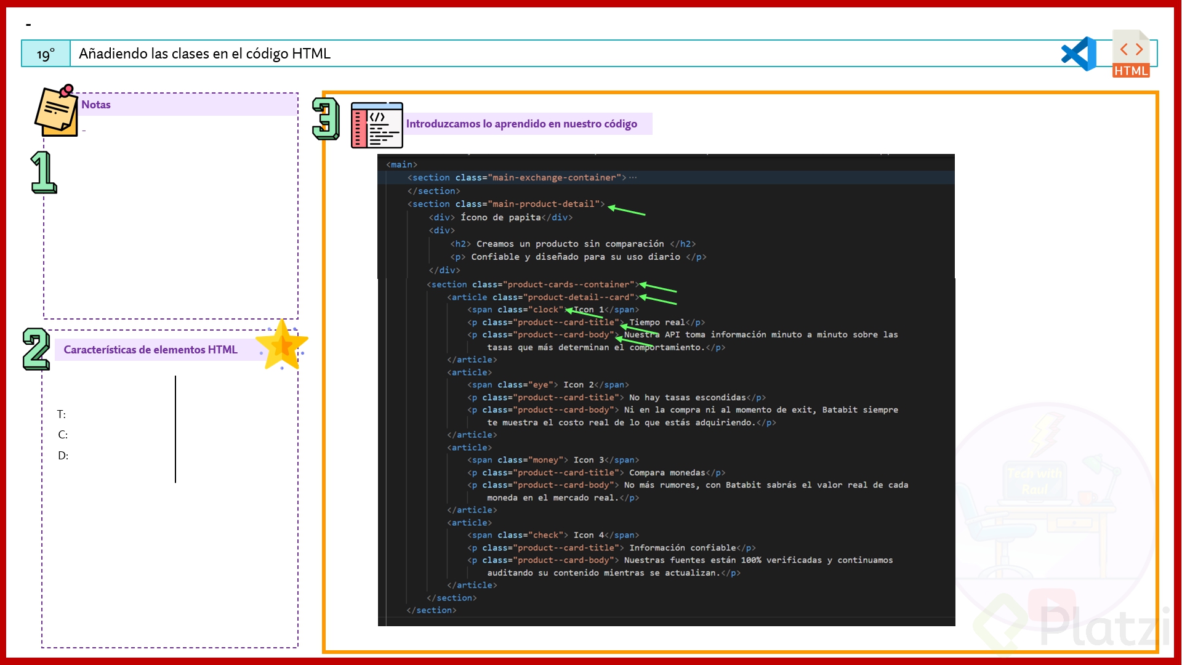Click the span class check Icon 4 line

[x=553, y=535]
